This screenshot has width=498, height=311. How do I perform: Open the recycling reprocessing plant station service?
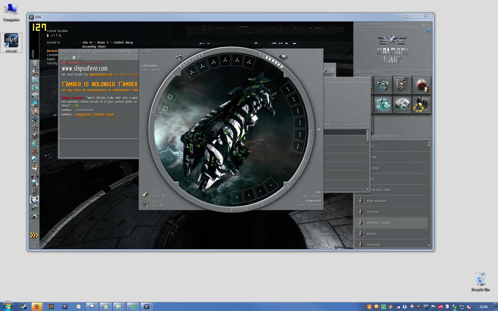tap(421, 104)
